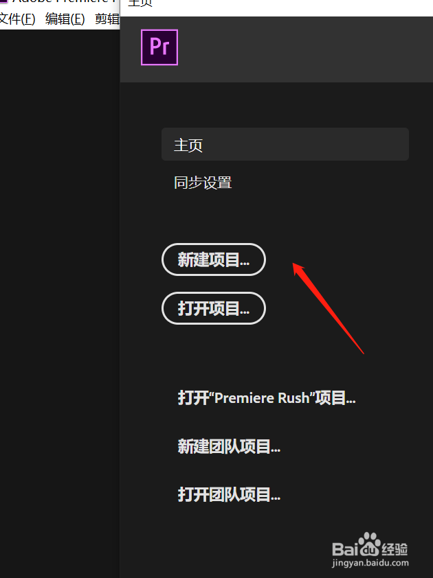
Task: Click the jingyan.baidu.com watermark link
Action: tap(370, 563)
